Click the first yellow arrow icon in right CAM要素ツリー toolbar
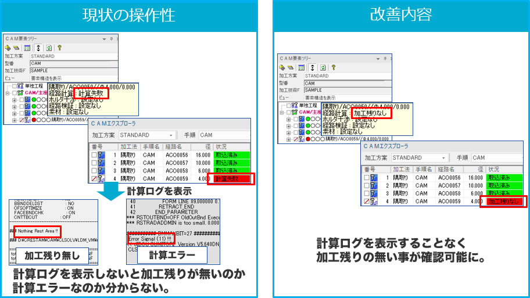The width and height of the screenshot is (530, 298). (282, 67)
